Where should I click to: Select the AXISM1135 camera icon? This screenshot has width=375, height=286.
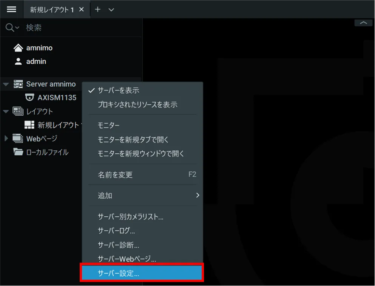(29, 98)
